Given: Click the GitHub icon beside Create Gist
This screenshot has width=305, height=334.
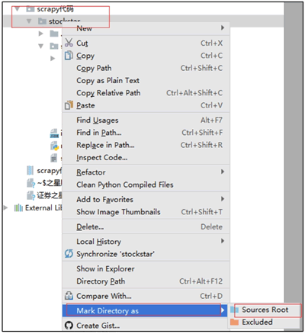Looking at the screenshot, I should 69,326.
